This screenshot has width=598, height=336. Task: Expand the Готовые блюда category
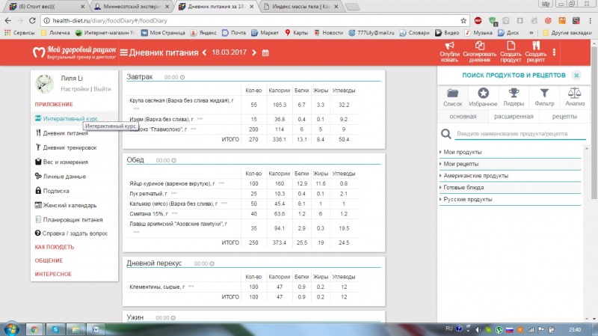pyautogui.click(x=465, y=188)
